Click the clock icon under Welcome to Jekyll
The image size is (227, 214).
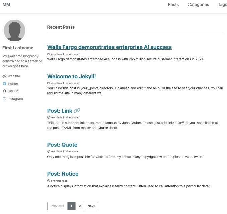49,83
